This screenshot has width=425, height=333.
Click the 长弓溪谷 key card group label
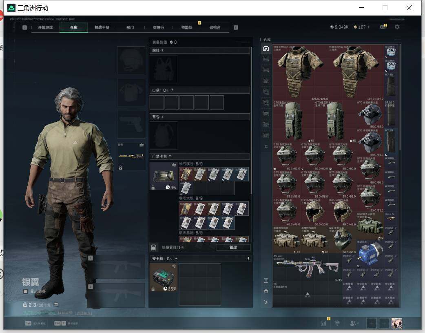click(191, 164)
